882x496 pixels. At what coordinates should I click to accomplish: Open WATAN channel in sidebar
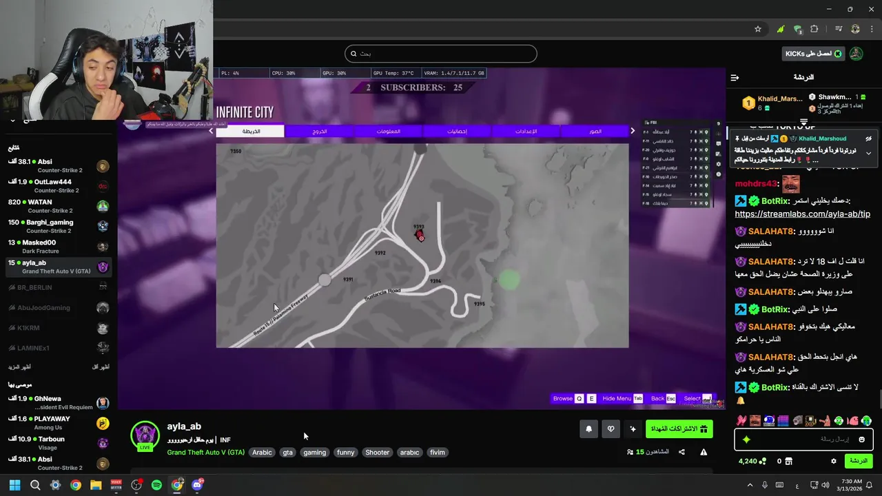point(59,206)
